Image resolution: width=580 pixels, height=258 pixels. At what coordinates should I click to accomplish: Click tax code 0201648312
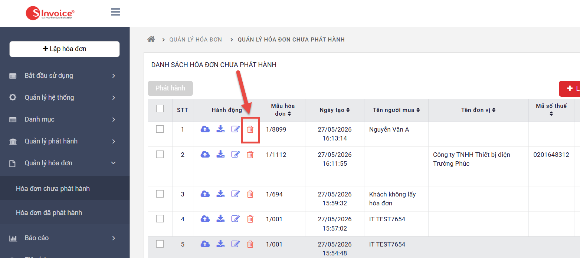(x=551, y=155)
